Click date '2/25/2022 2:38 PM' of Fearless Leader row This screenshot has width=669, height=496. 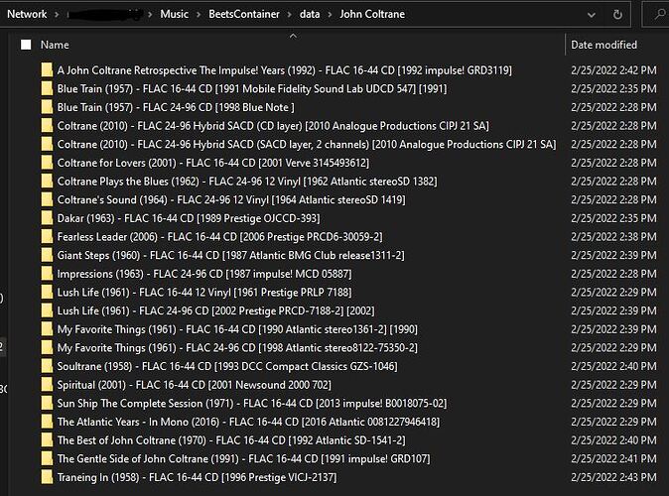[613, 237]
